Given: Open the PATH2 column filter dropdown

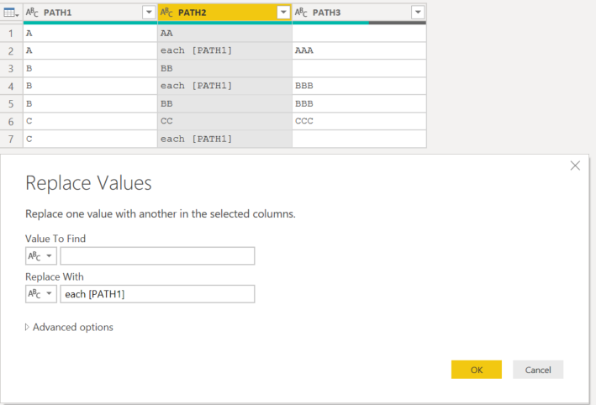Looking at the screenshot, I should coord(283,12).
